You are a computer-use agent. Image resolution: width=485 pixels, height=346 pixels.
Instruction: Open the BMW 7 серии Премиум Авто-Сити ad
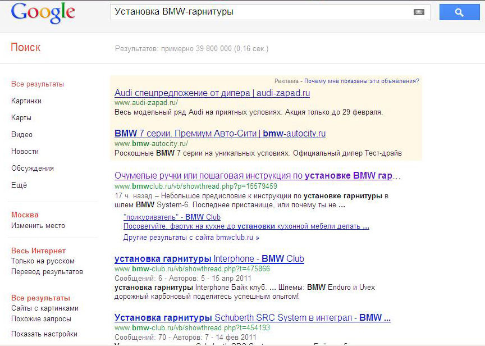coord(220,133)
